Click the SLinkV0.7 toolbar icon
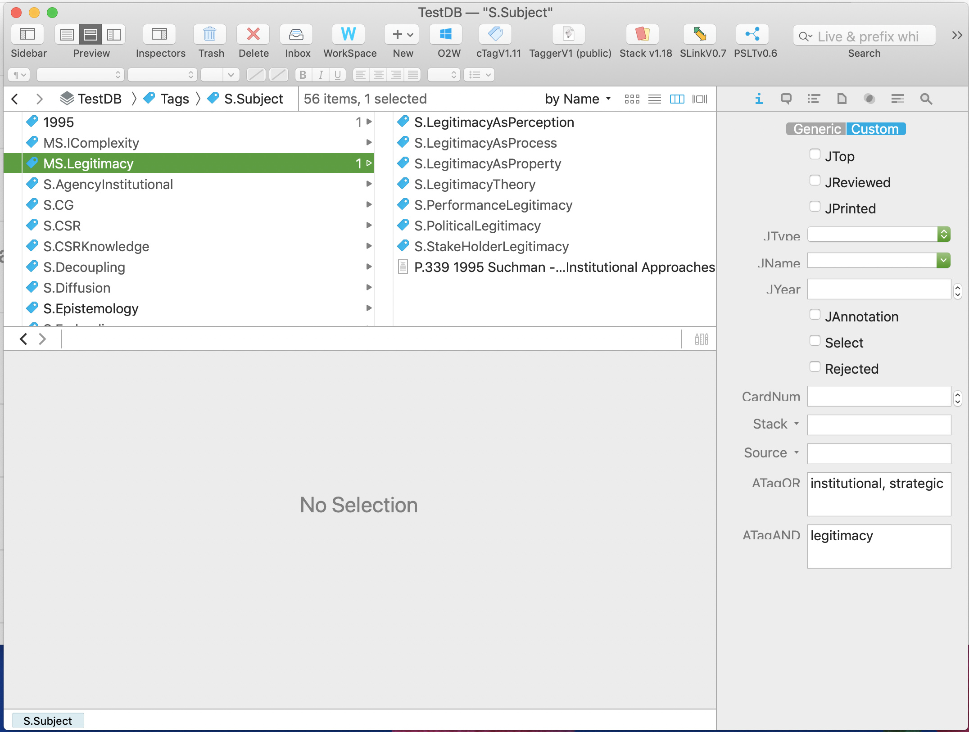 pyautogui.click(x=700, y=35)
